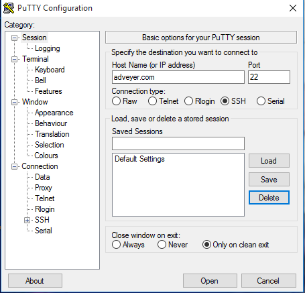Viewport: 305px width, 293px height.
Task: Go to the Proxy settings
Action: click(44, 188)
